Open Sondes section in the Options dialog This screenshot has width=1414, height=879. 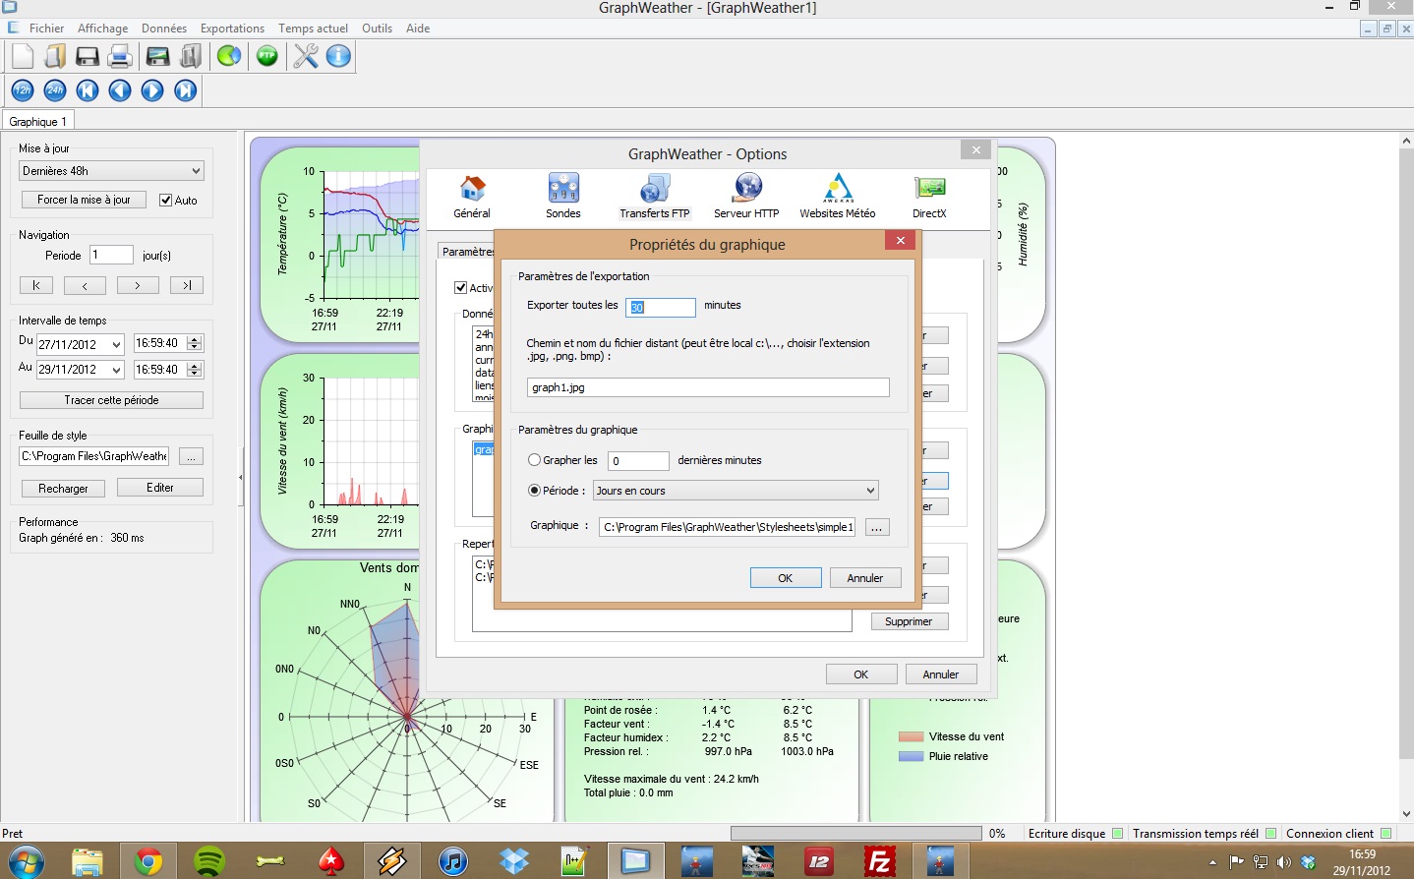click(563, 196)
